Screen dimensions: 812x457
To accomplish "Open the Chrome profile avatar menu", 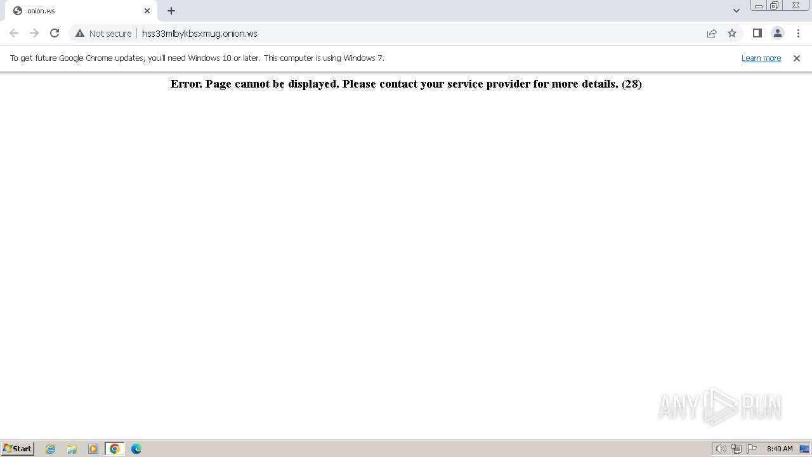I will coord(777,33).
